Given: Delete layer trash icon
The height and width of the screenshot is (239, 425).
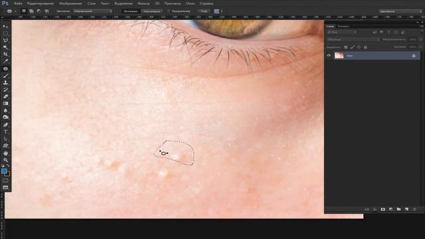Looking at the screenshot, I should pos(414,209).
